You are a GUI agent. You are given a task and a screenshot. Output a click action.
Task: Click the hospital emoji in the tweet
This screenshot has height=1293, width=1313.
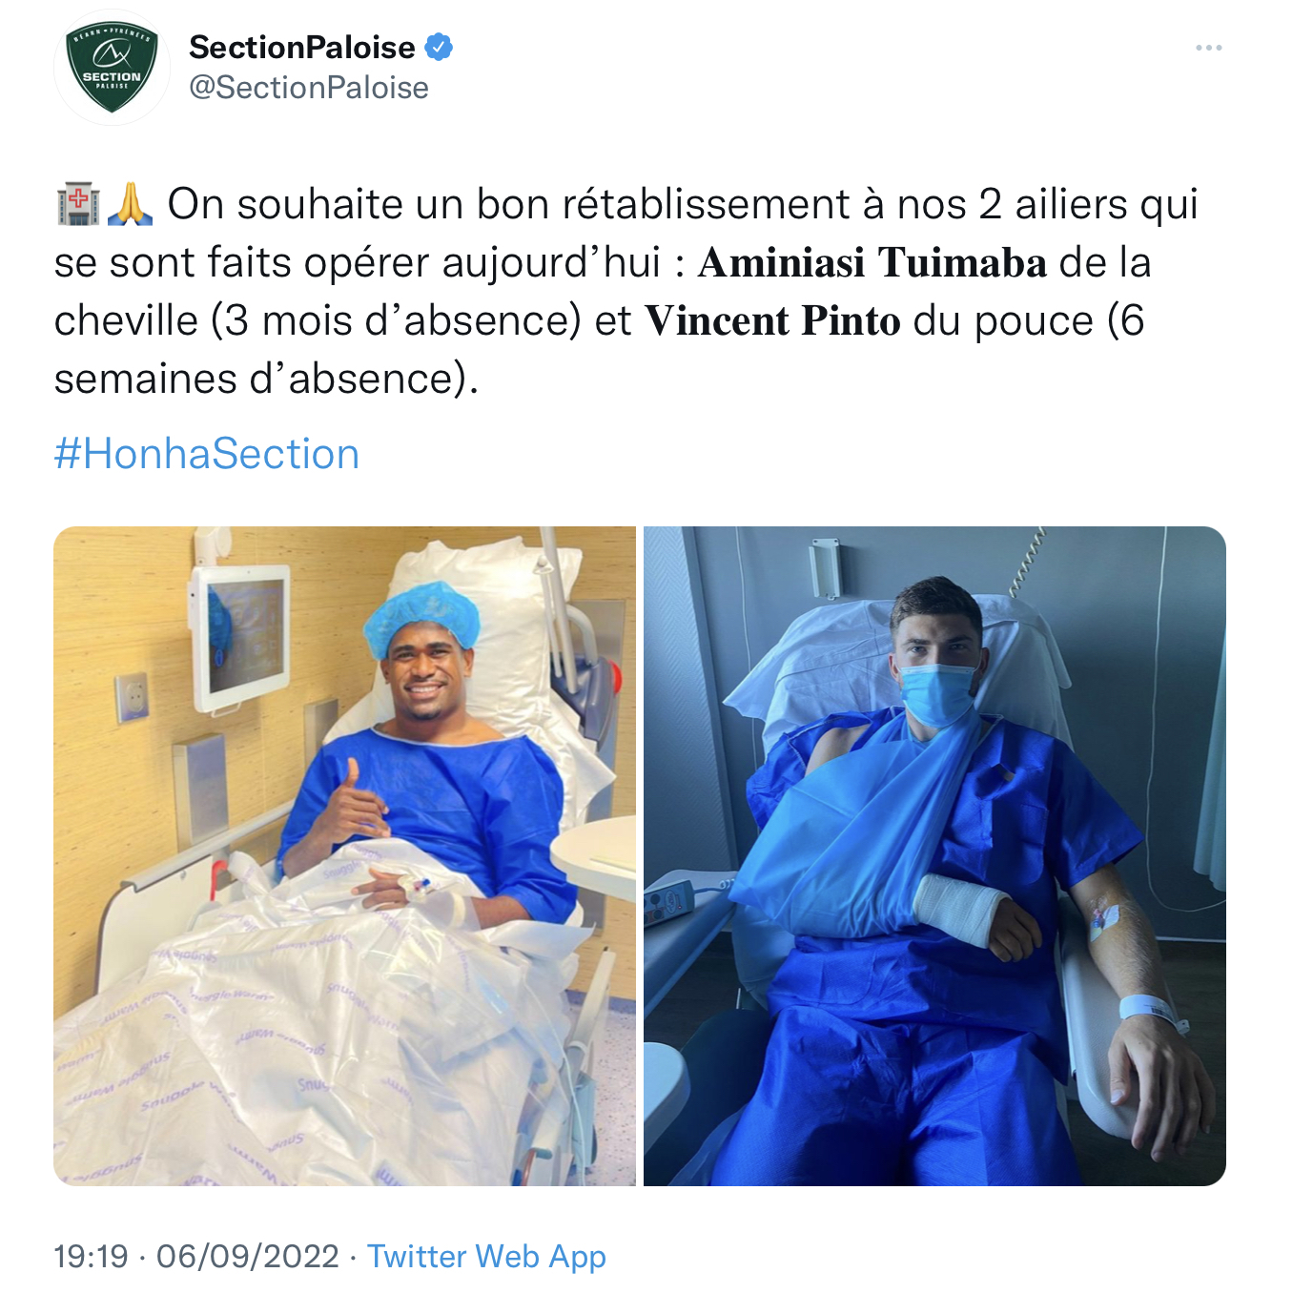tap(77, 205)
